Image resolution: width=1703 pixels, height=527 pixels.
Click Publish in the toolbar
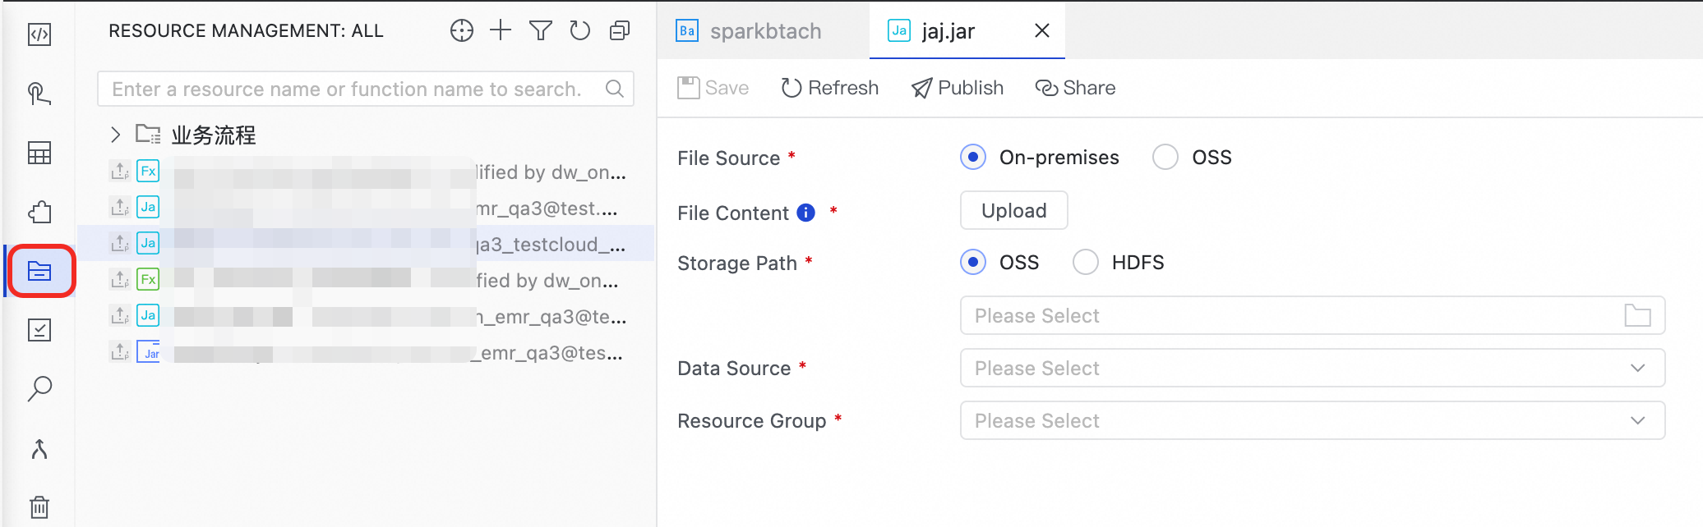(958, 88)
